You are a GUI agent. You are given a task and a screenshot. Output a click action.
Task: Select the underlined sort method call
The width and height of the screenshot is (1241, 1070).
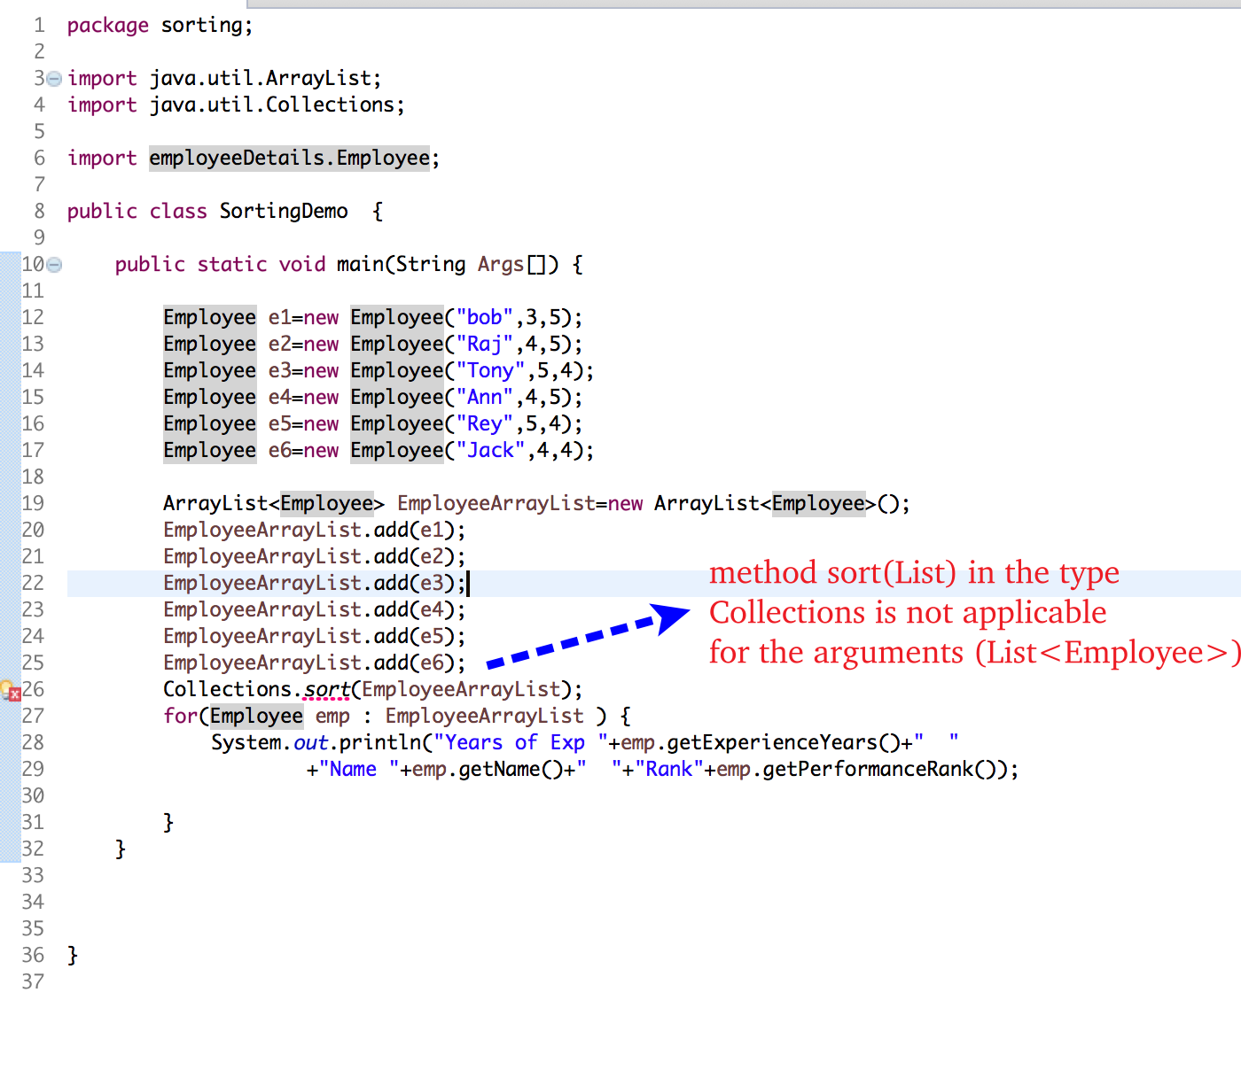tap(326, 688)
